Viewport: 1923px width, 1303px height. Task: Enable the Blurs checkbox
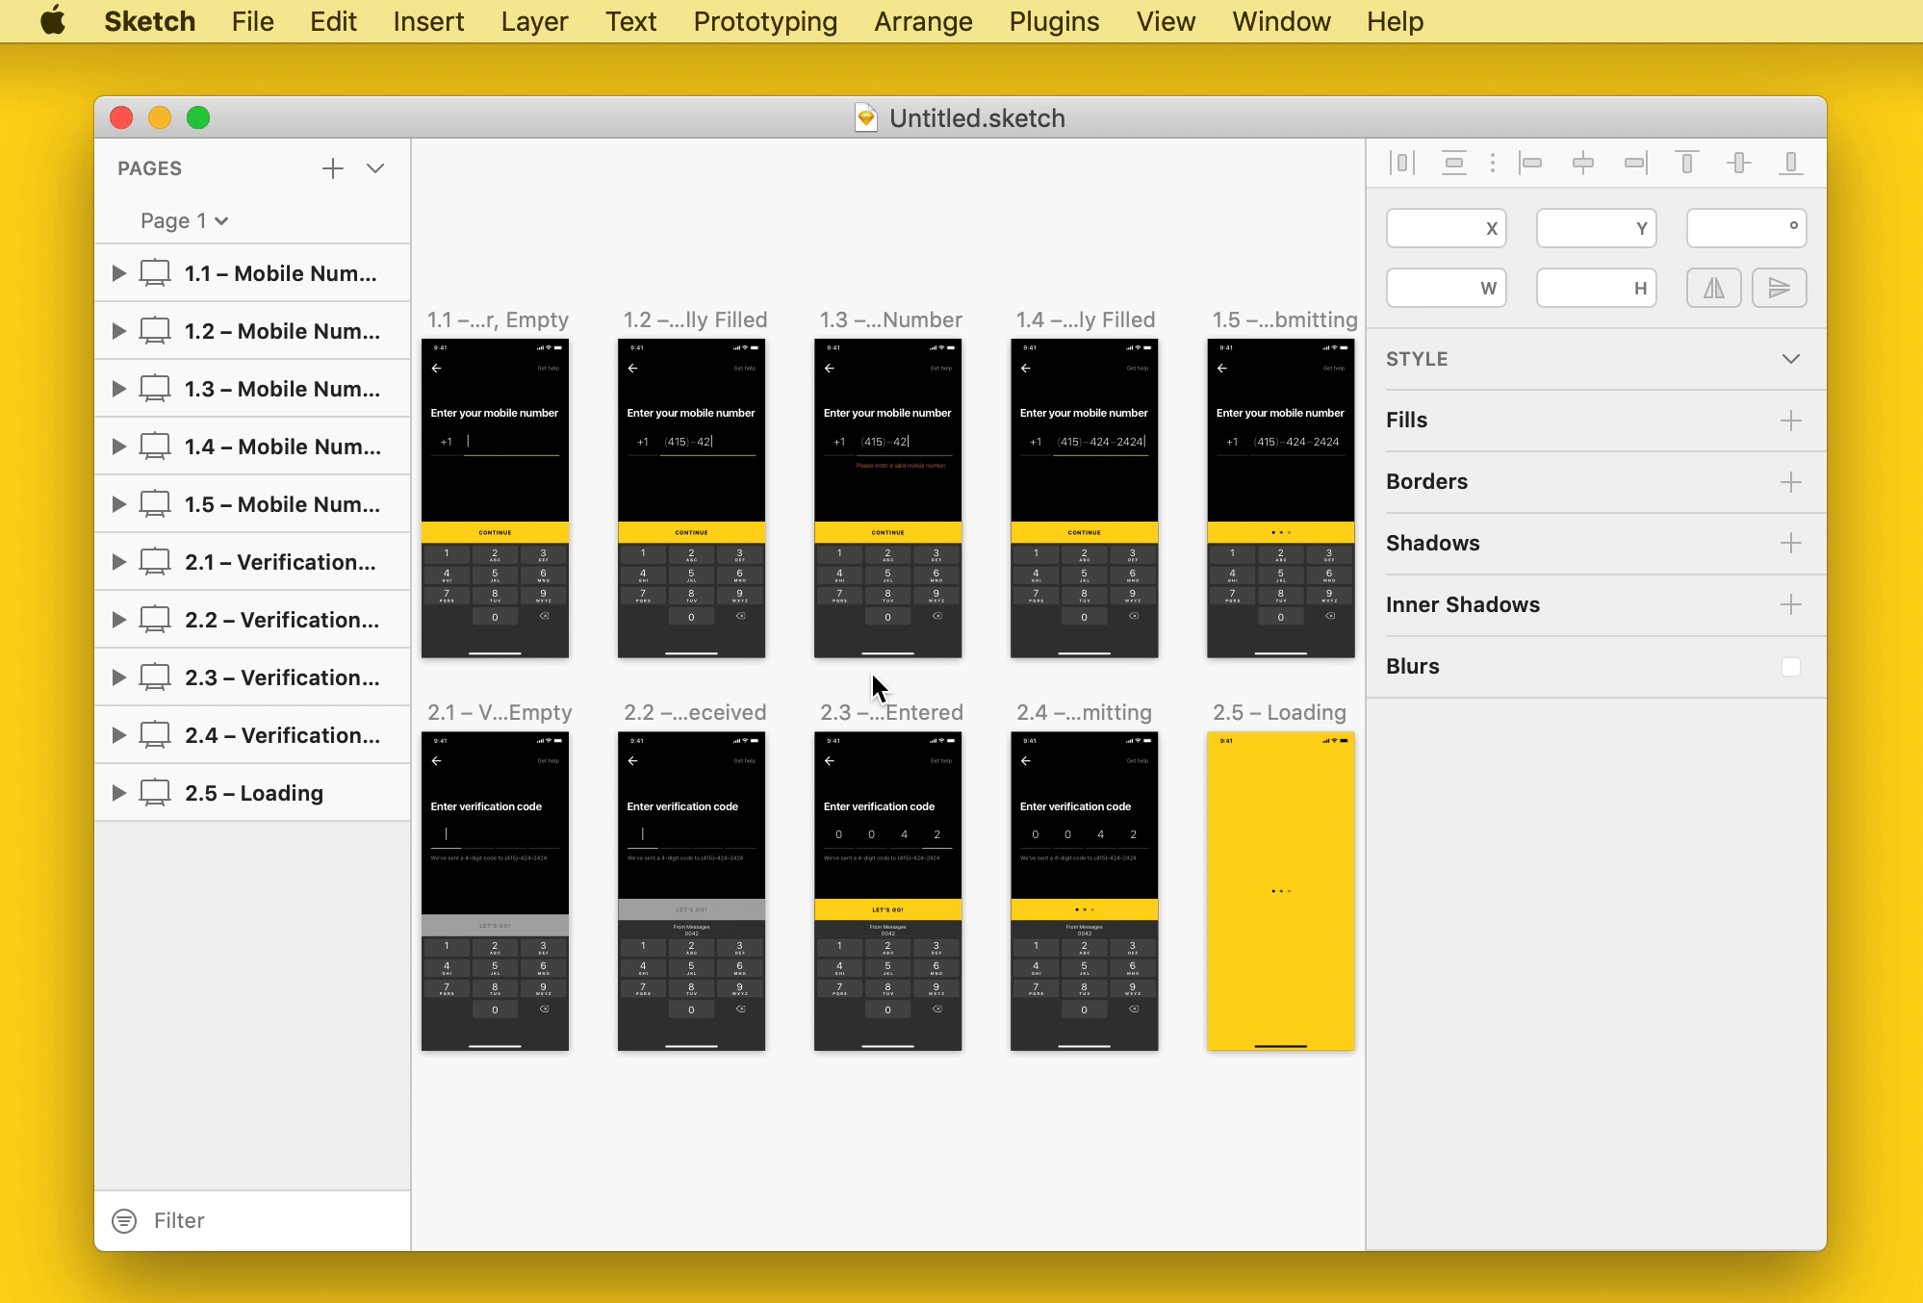tap(1790, 667)
